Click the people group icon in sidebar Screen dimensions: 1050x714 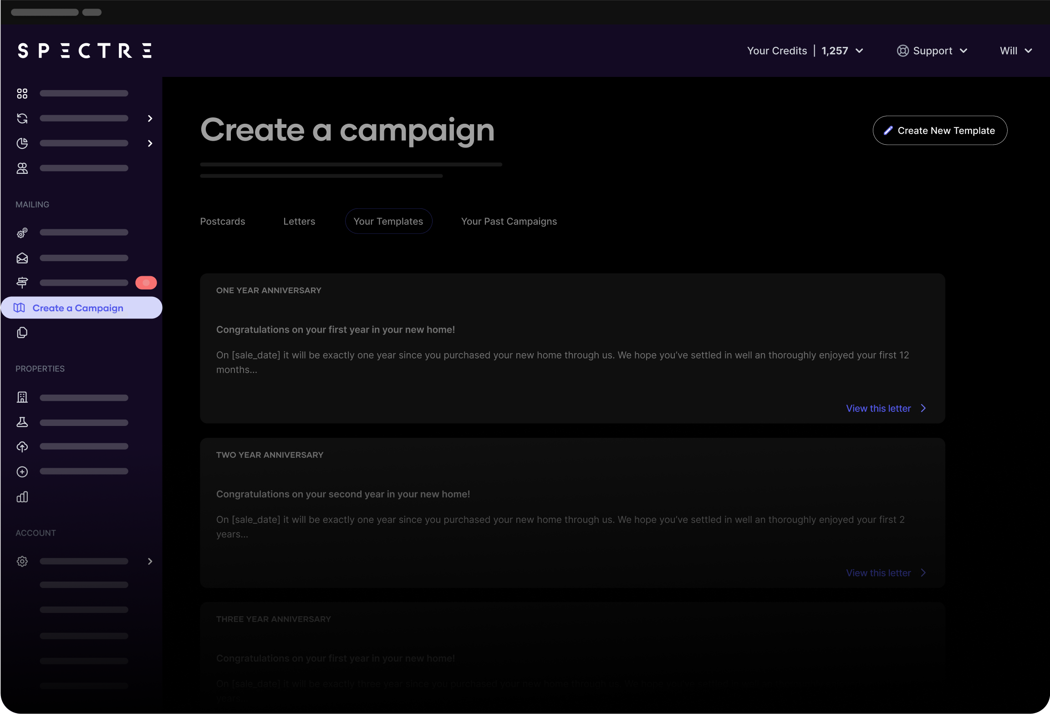pyautogui.click(x=22, y=168)
